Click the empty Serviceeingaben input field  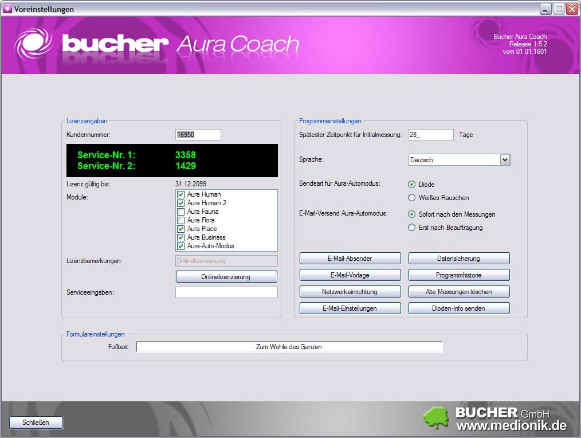(x=226, y=292)
